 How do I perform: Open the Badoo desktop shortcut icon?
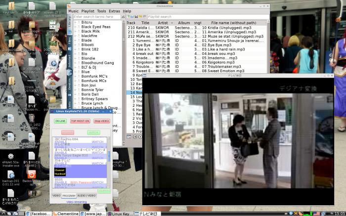pos(32,178)
